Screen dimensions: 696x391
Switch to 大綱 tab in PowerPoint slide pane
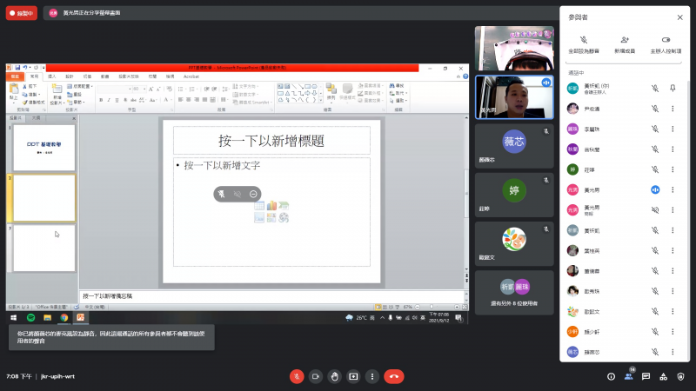36,118
